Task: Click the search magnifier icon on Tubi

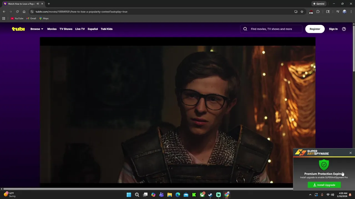Action: click(x=245, y=29)
